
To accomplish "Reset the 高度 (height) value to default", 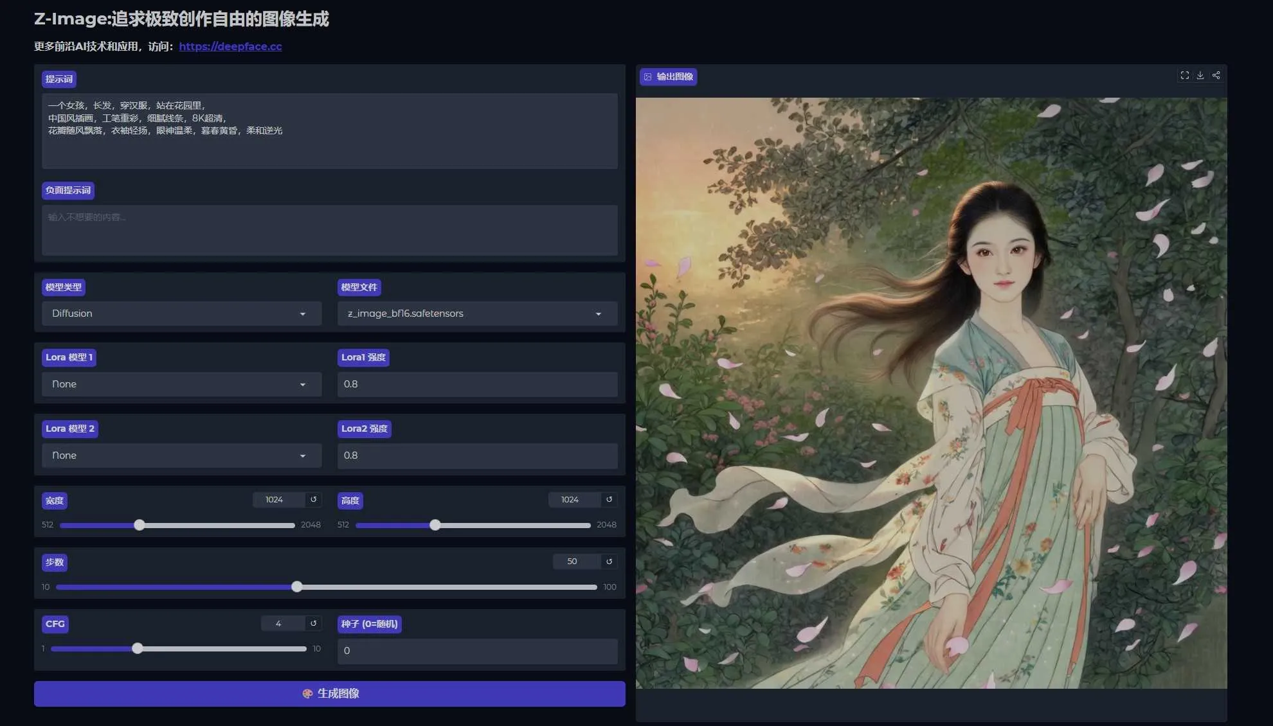I will [608, 499].
